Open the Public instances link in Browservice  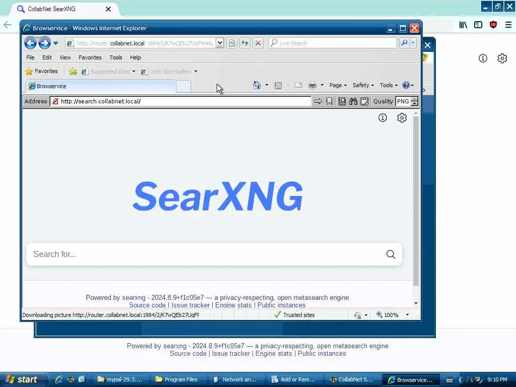[x=281, y=305]
